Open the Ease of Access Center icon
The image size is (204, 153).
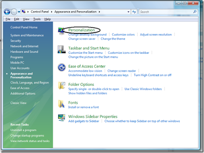pyautogui.click(x=62, y=68)
